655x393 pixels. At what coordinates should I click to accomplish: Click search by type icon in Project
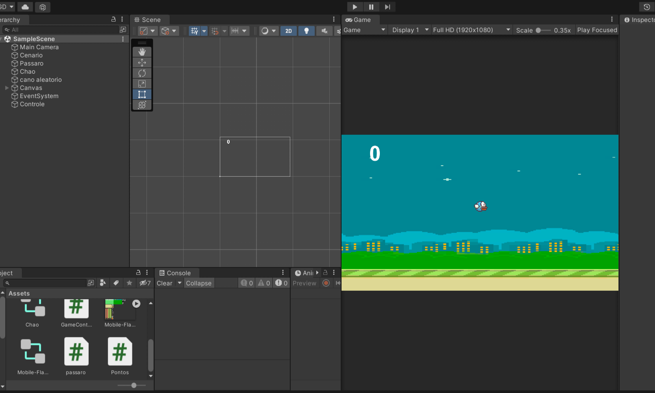(103, 283)
